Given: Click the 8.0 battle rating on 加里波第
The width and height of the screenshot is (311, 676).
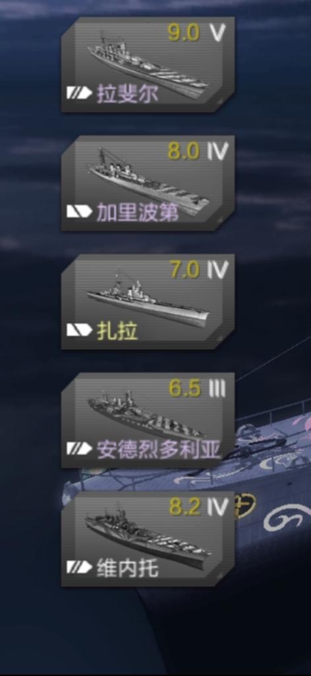Looking at the screenshot, I should pyautogui.click(x=184, y=151).
